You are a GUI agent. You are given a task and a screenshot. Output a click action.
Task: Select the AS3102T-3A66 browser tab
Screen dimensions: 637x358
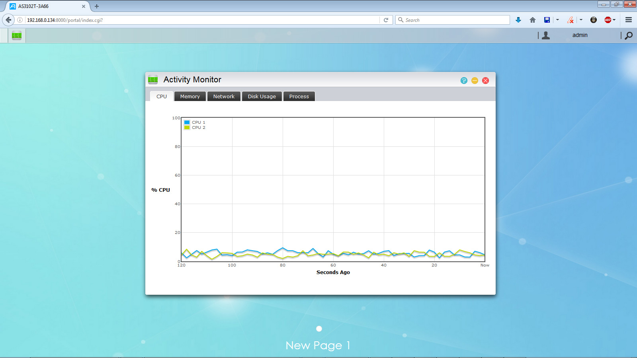(47, 6)
